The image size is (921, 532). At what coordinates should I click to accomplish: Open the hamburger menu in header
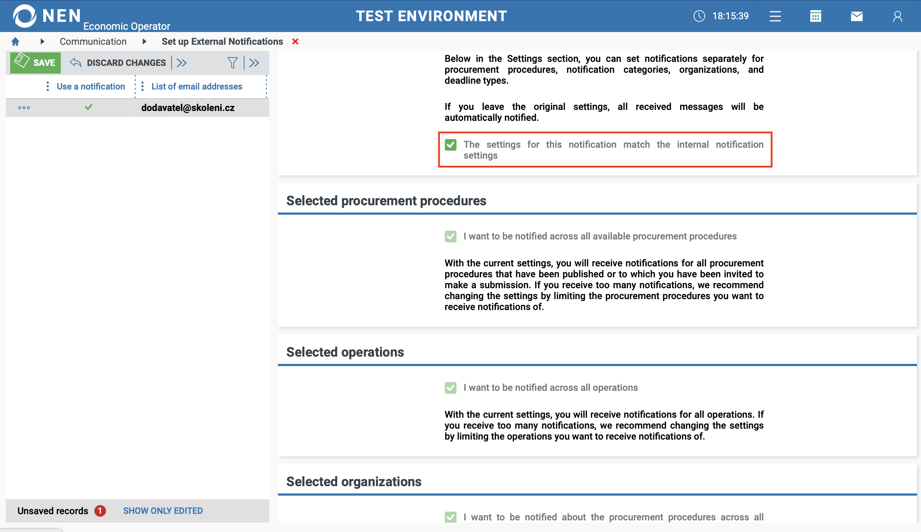(775, 16)
